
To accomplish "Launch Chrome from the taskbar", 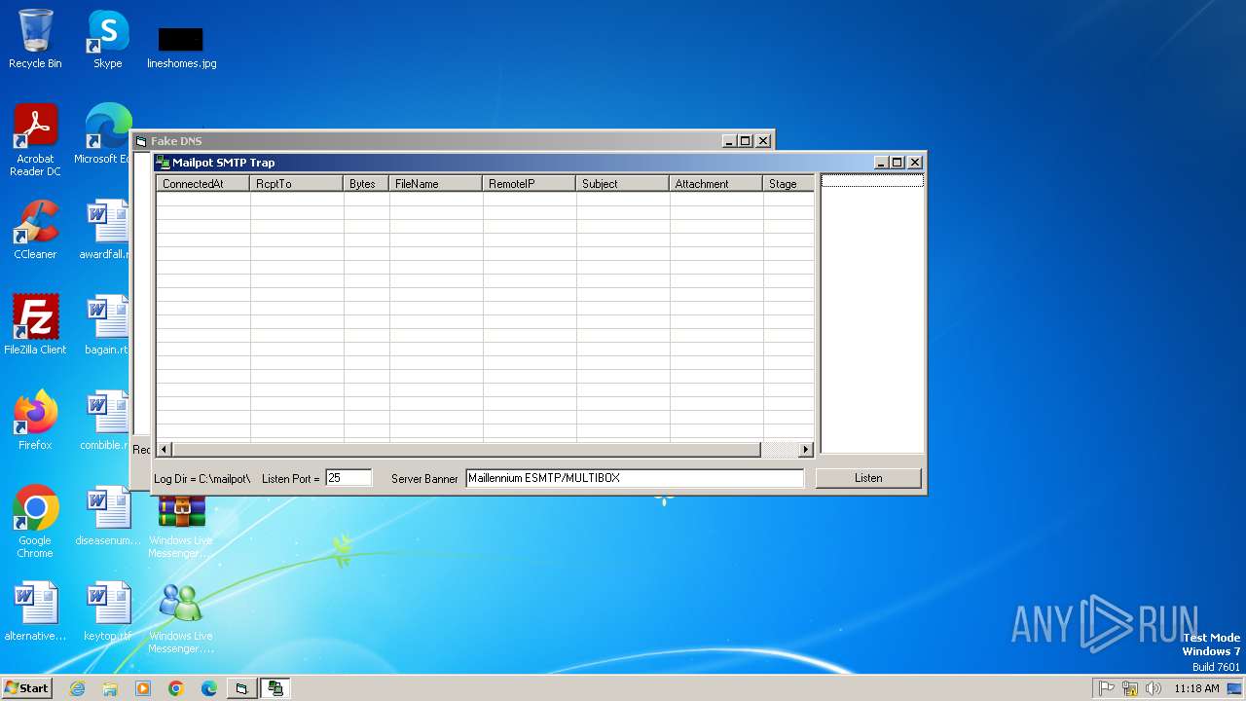I will point(176,688).
